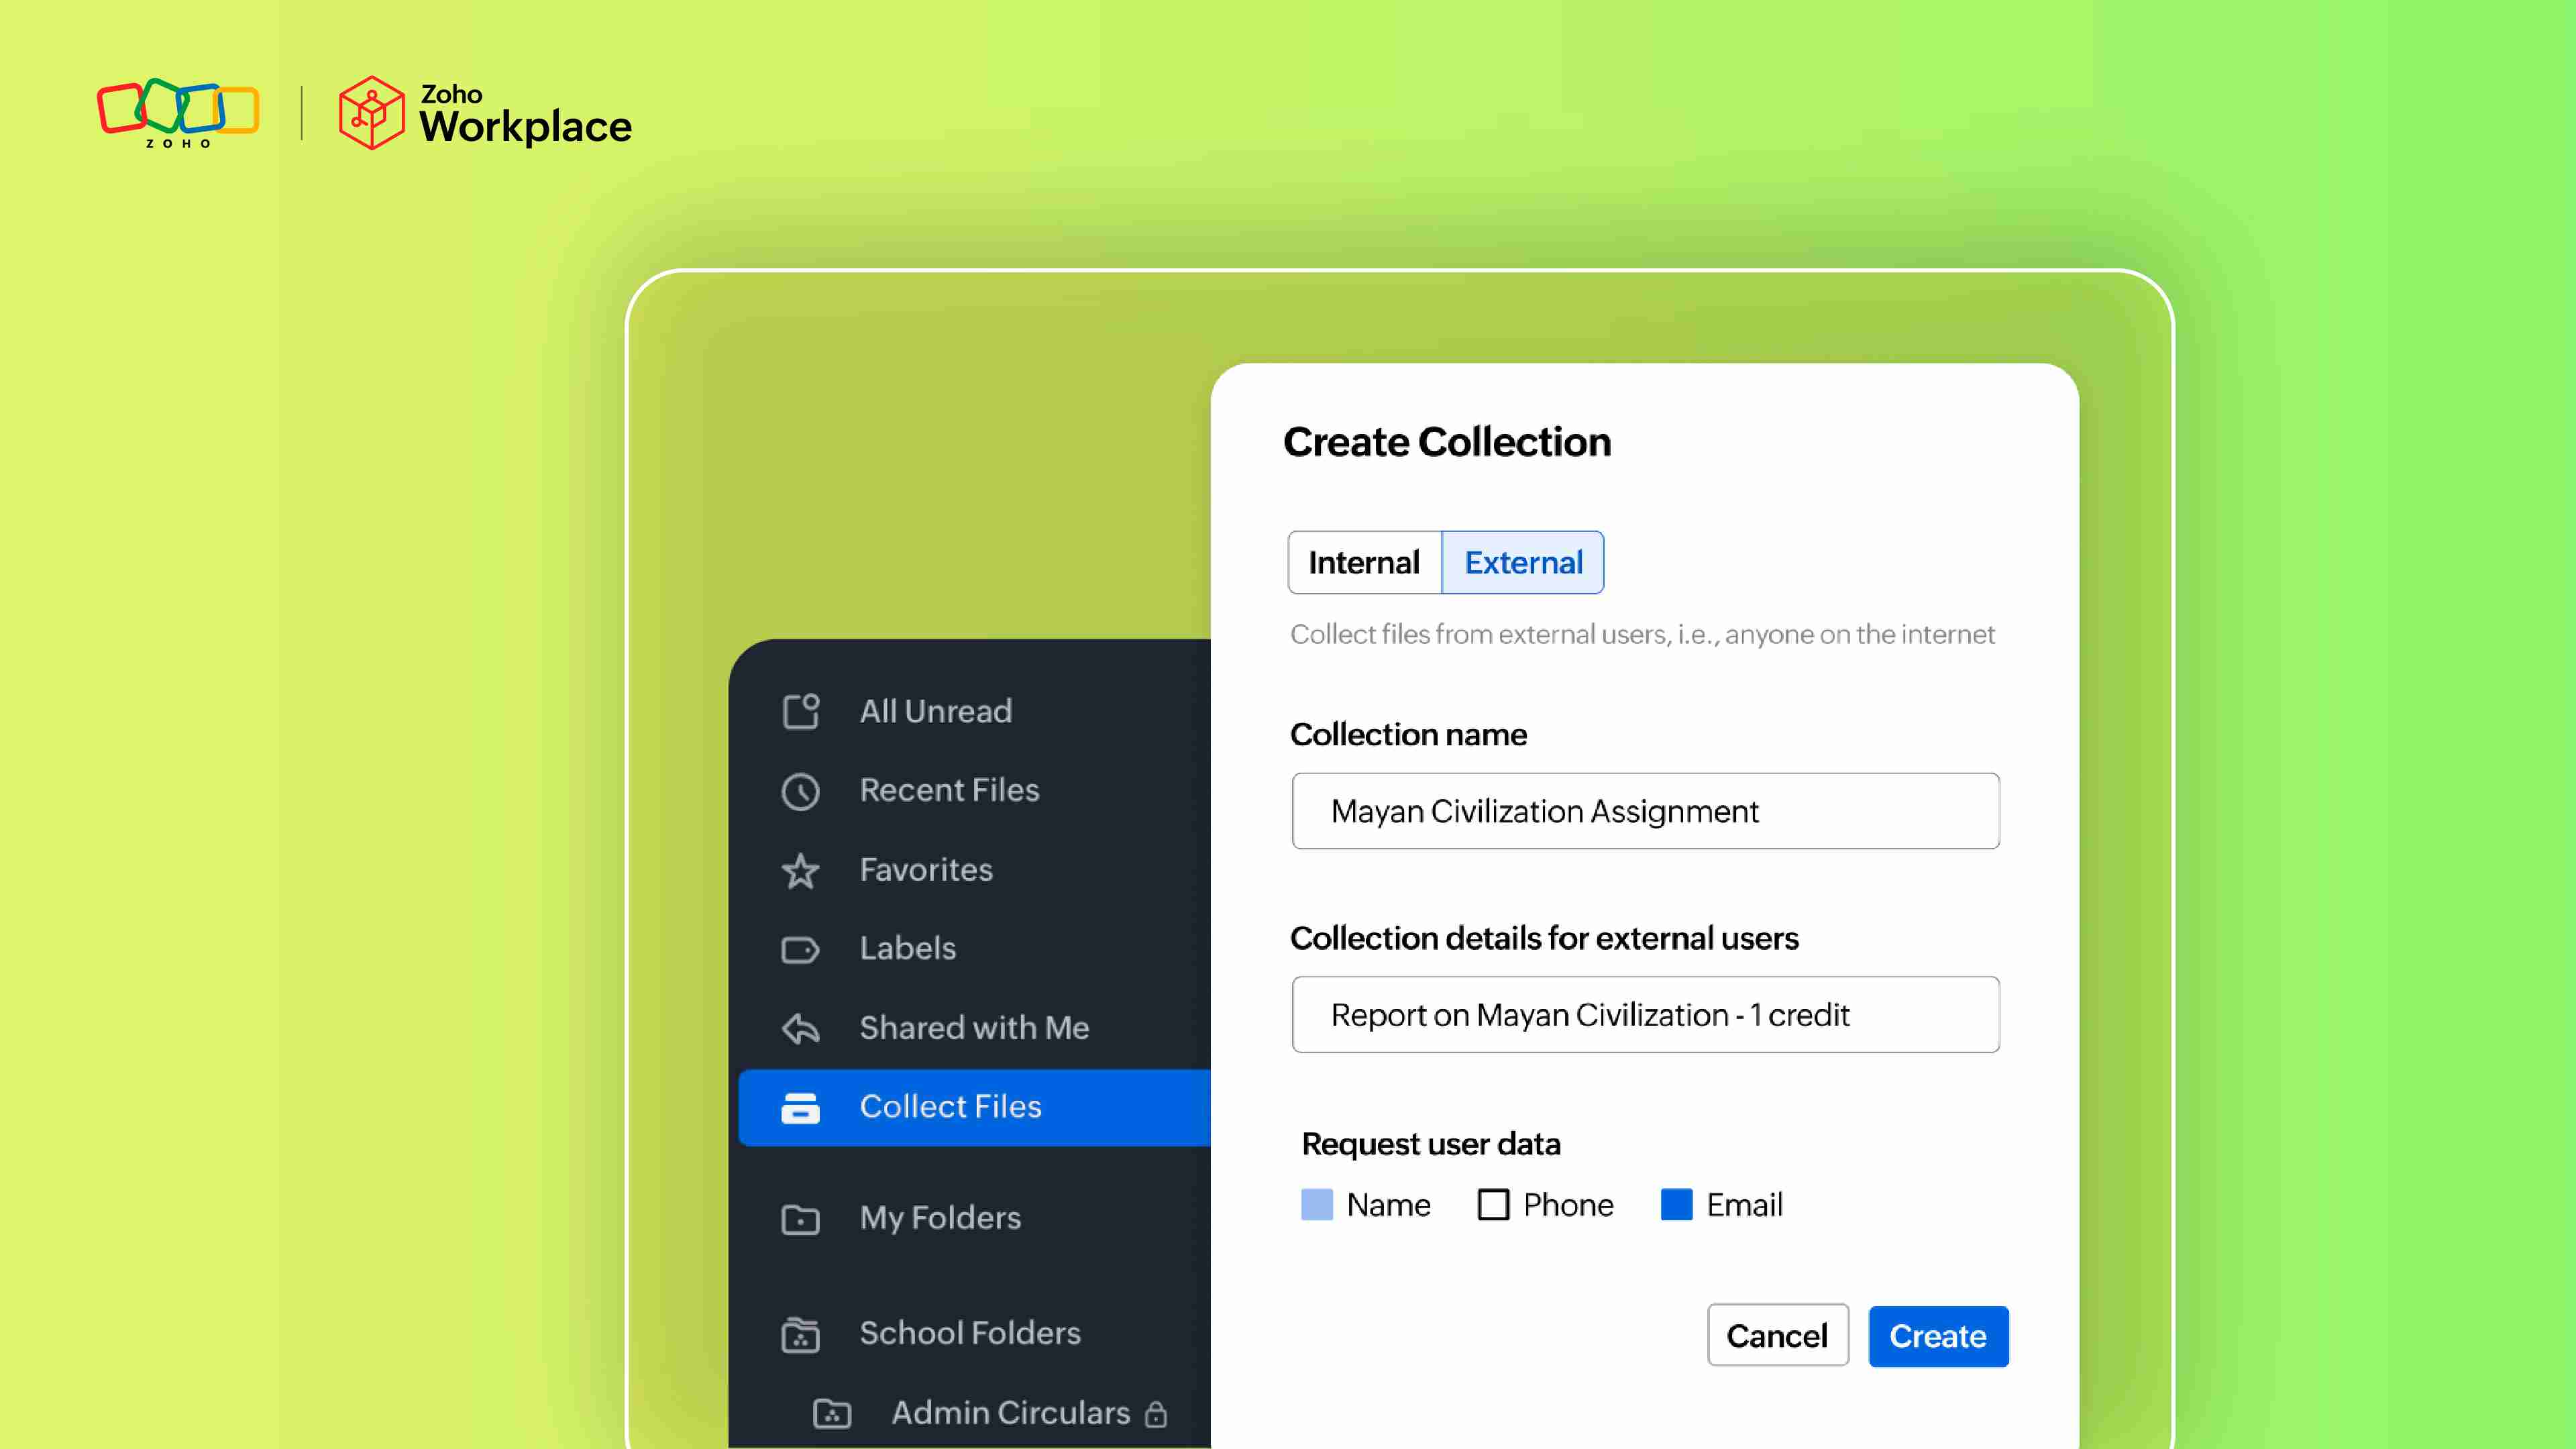The width and height of the screenshot is (2576, 1449).
Task: Check the Phone checkbox
Action: tap(1493, 1205)
